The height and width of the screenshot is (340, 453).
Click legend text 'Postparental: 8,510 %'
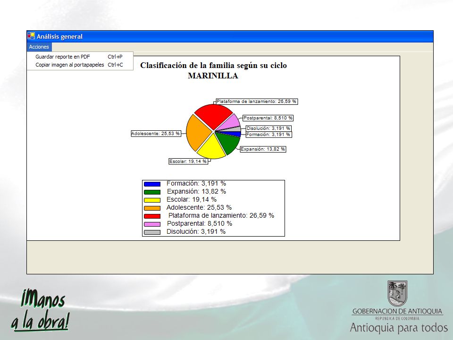(x=200, y=223)
